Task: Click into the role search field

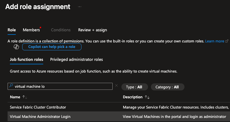Action: tap(61, 86)
